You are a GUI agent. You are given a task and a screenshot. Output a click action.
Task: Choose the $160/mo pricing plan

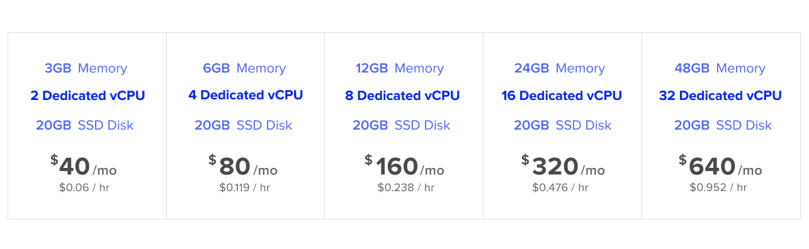click(x=404, y=126)
